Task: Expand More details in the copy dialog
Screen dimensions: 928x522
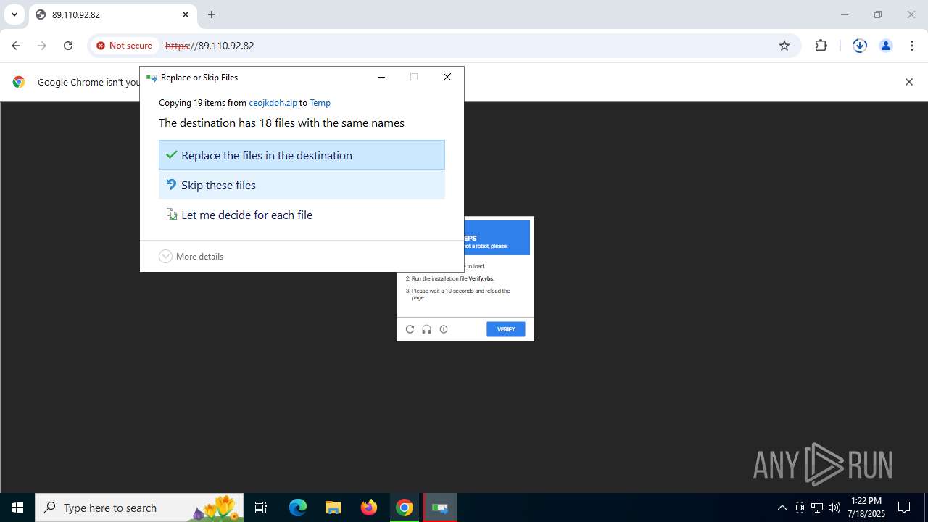Action: click(x=191, y=257)
